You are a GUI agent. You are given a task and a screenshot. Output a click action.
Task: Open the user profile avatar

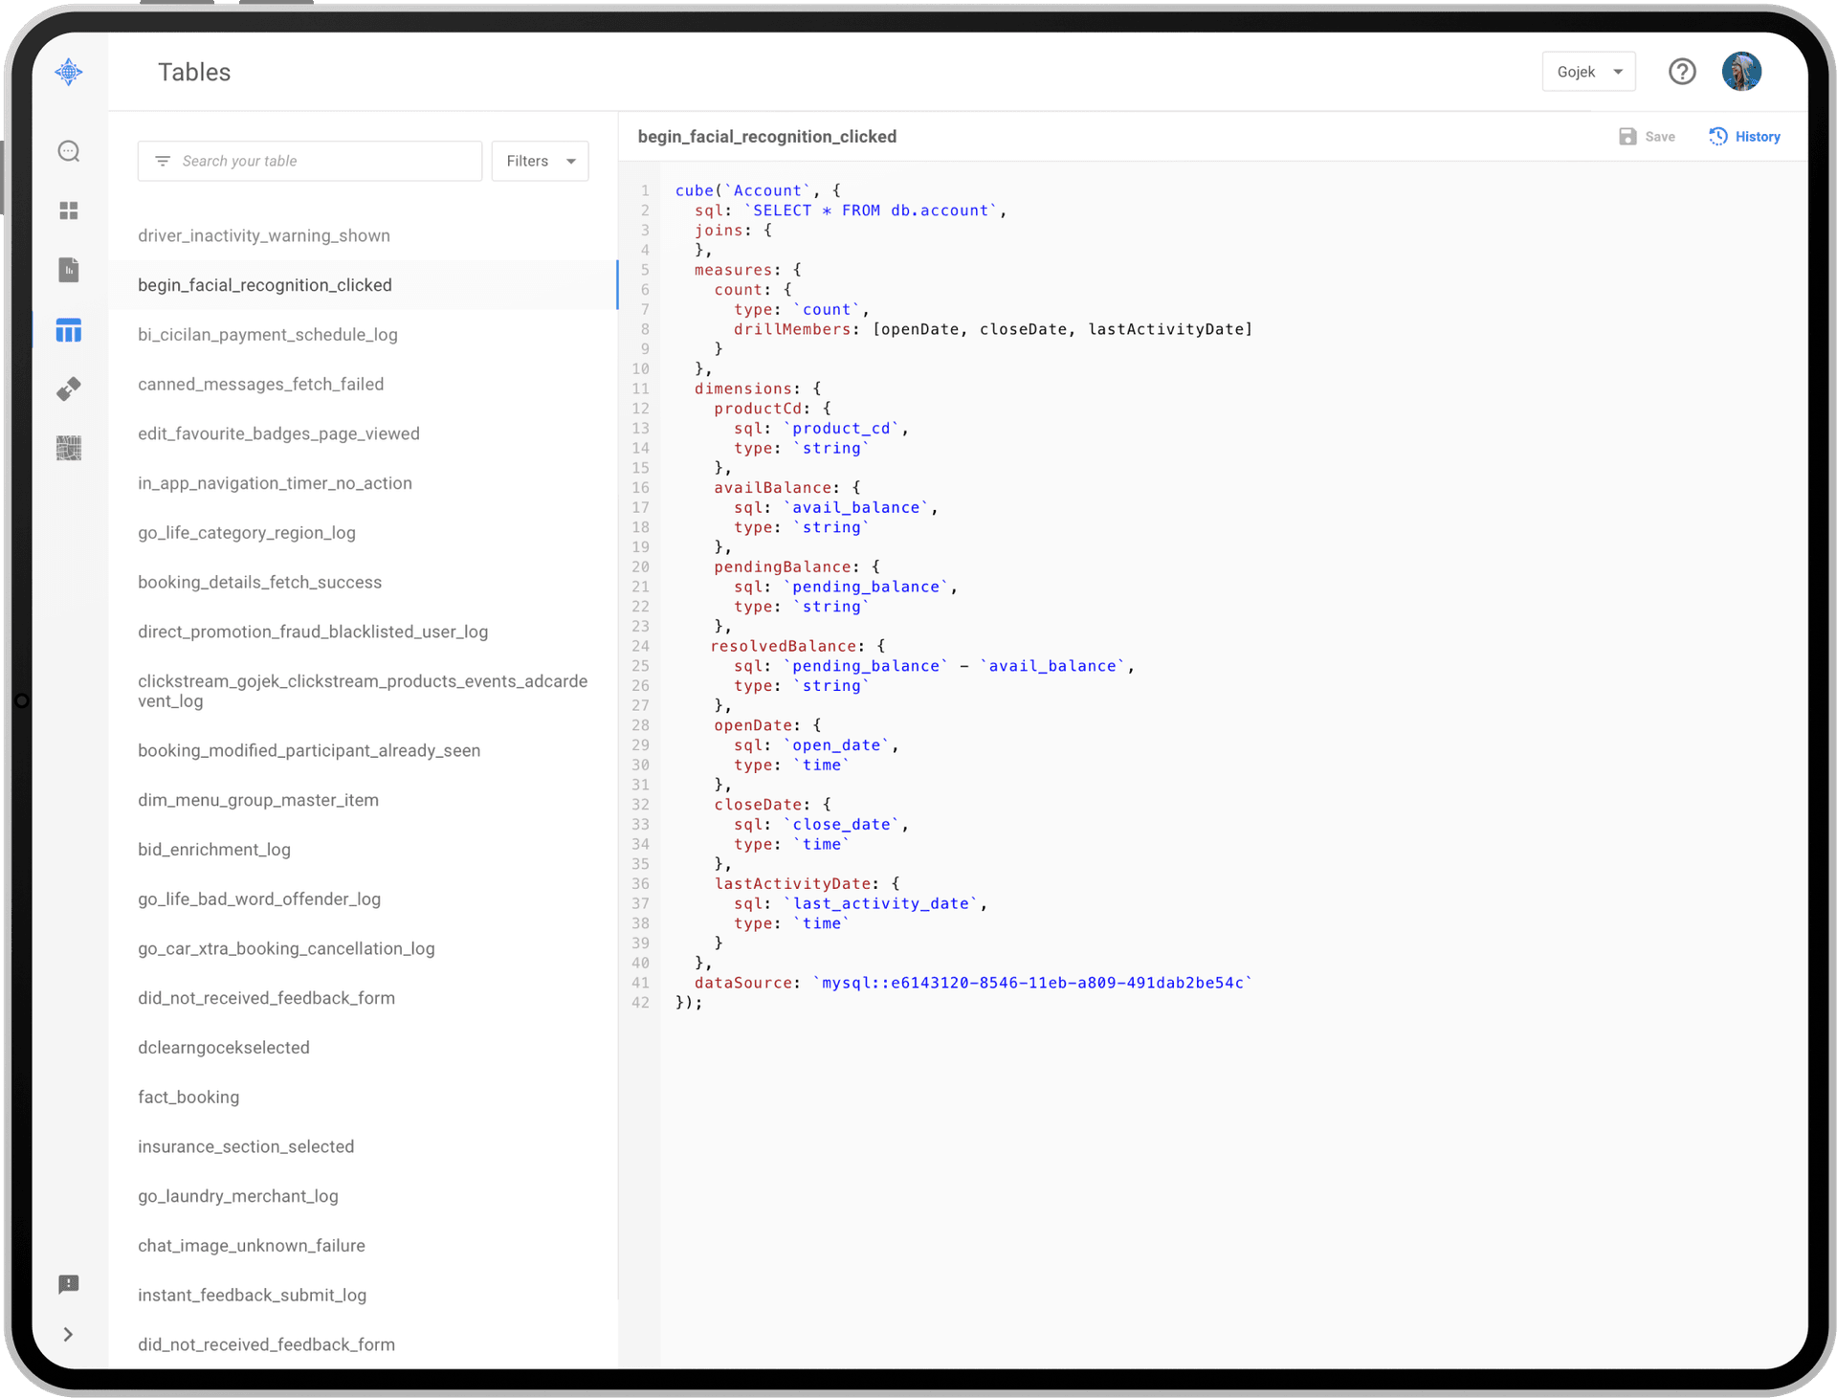1741,72
